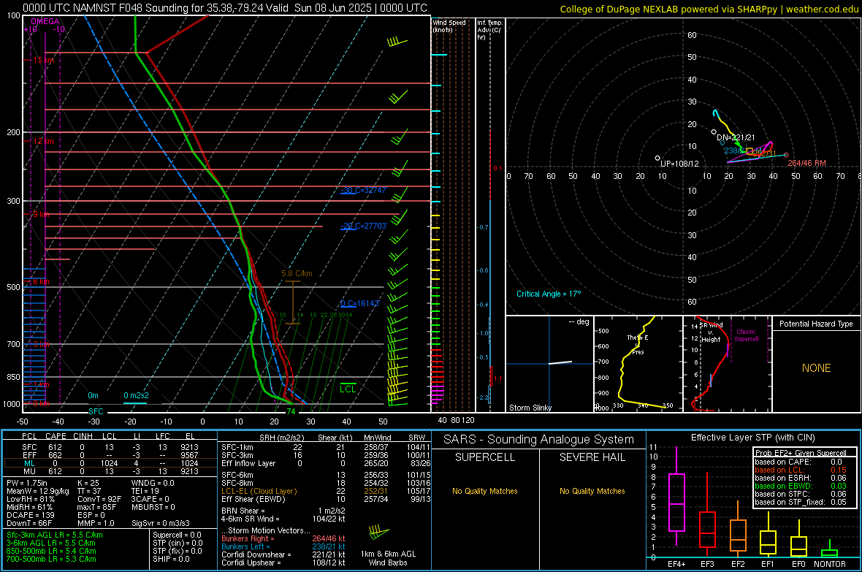Click the 12 km height label

[43, 141]
